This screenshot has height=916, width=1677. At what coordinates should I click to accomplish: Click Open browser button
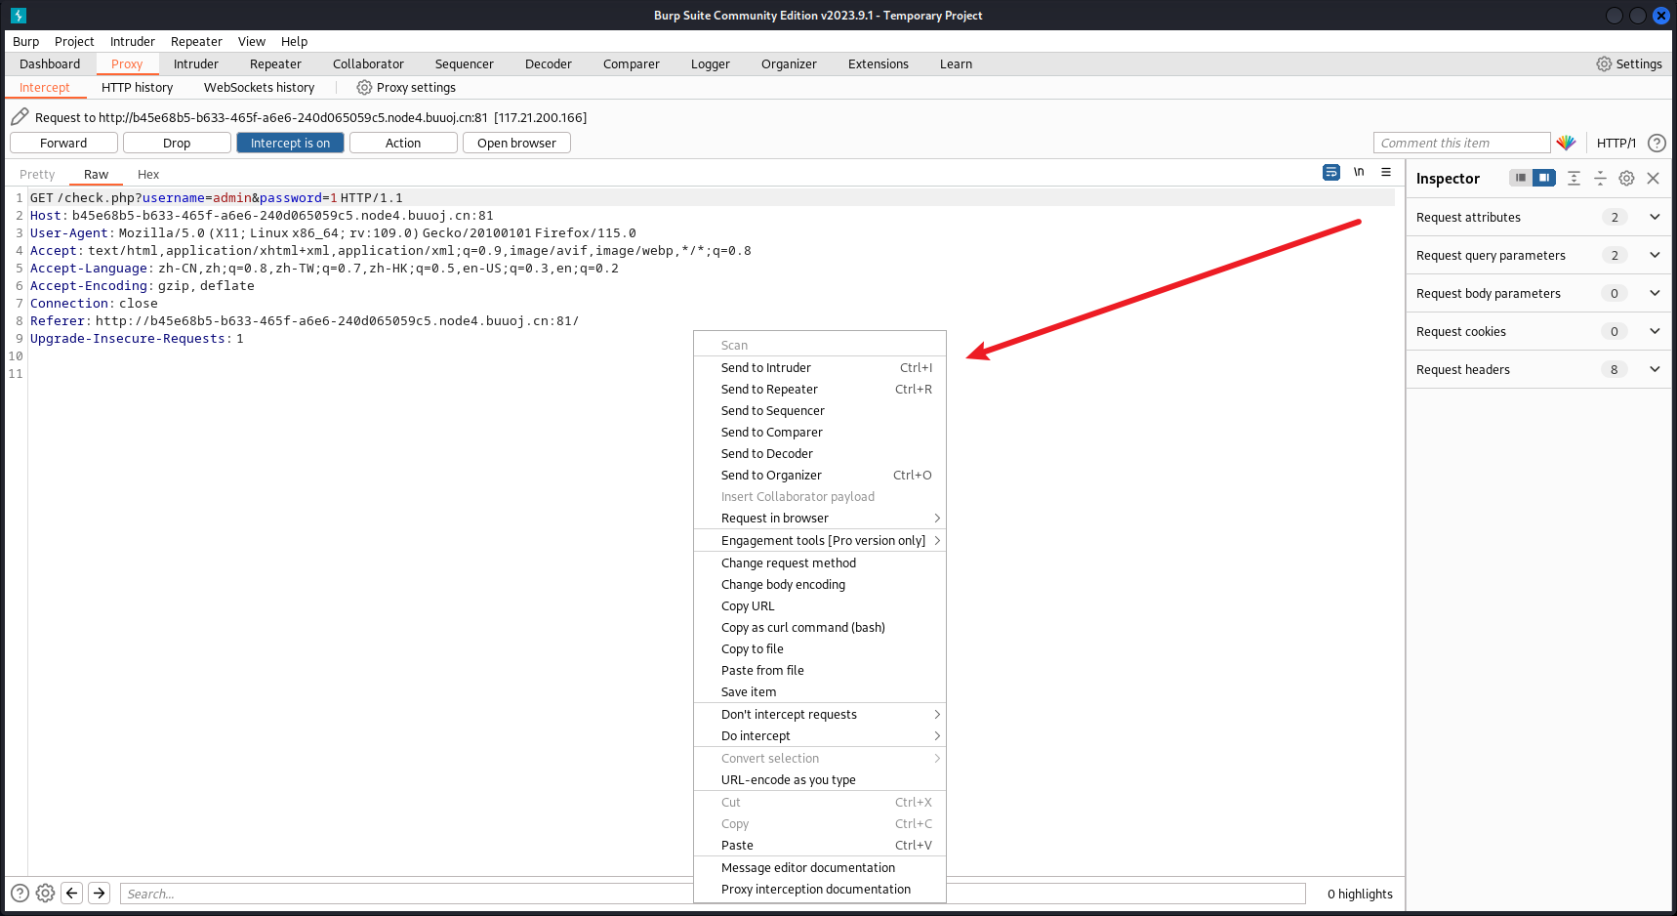[x=516, y=143]
